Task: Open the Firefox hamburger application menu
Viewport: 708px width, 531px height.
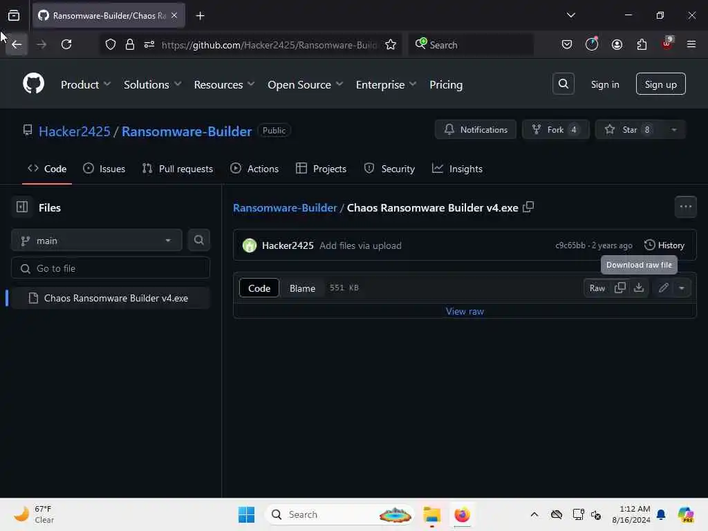Action: point(691,44)
